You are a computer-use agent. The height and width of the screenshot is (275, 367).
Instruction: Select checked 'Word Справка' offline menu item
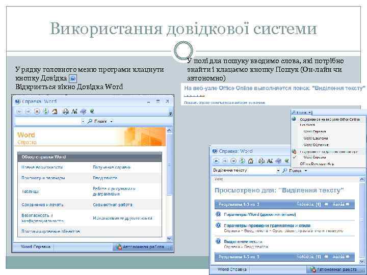coord(314,157)
